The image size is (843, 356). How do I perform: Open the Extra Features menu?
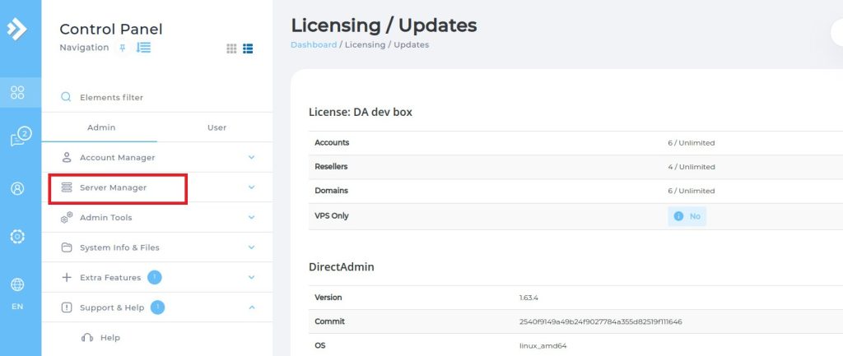157,278
